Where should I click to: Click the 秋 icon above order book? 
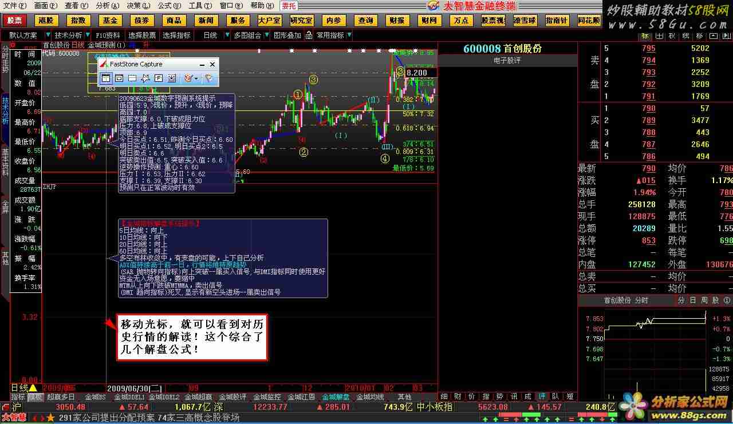[671, 36]
